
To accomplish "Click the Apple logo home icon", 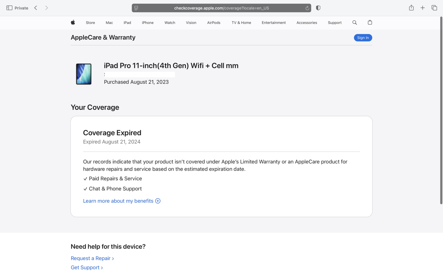I will pyautogui.click(x=73, y=23).
